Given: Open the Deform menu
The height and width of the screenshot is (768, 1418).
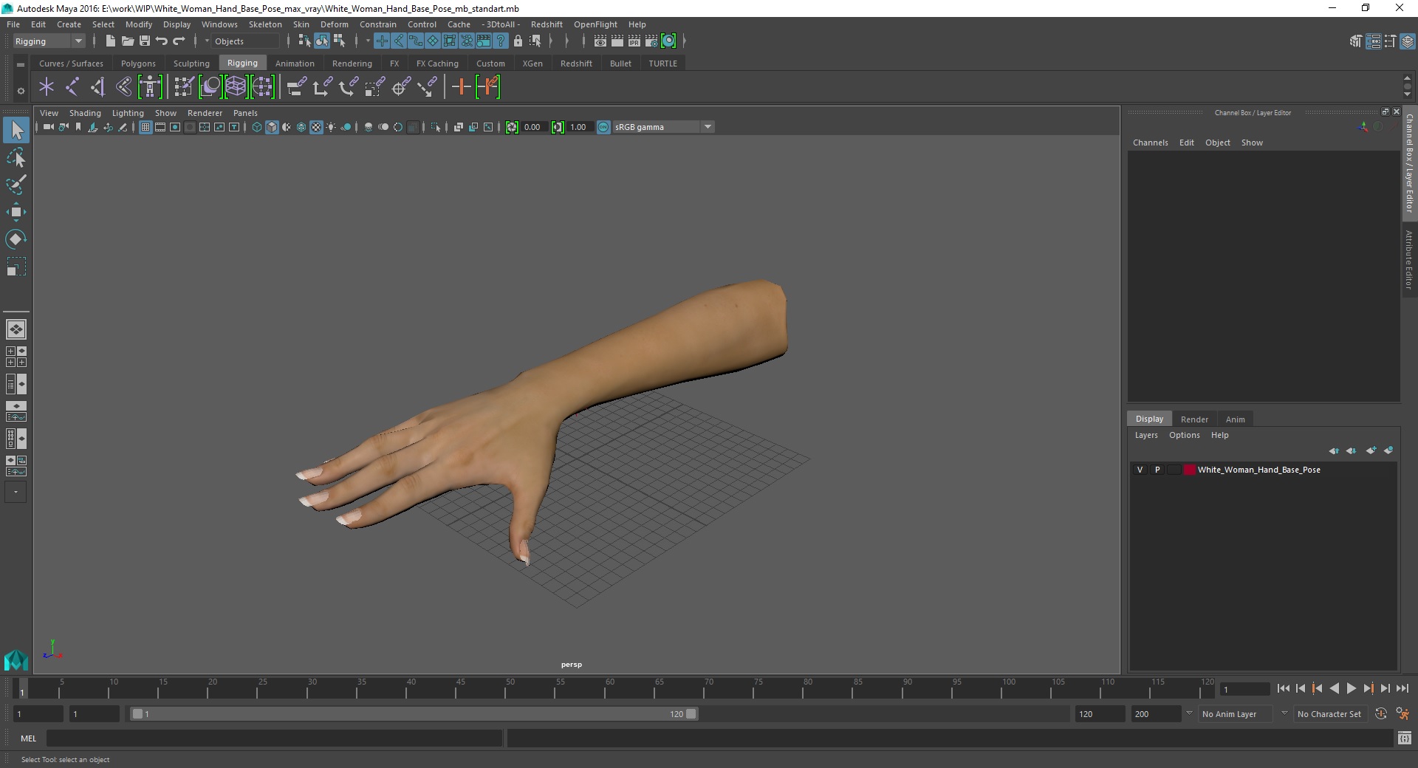Looking at the screenshot, I should 334,24.
